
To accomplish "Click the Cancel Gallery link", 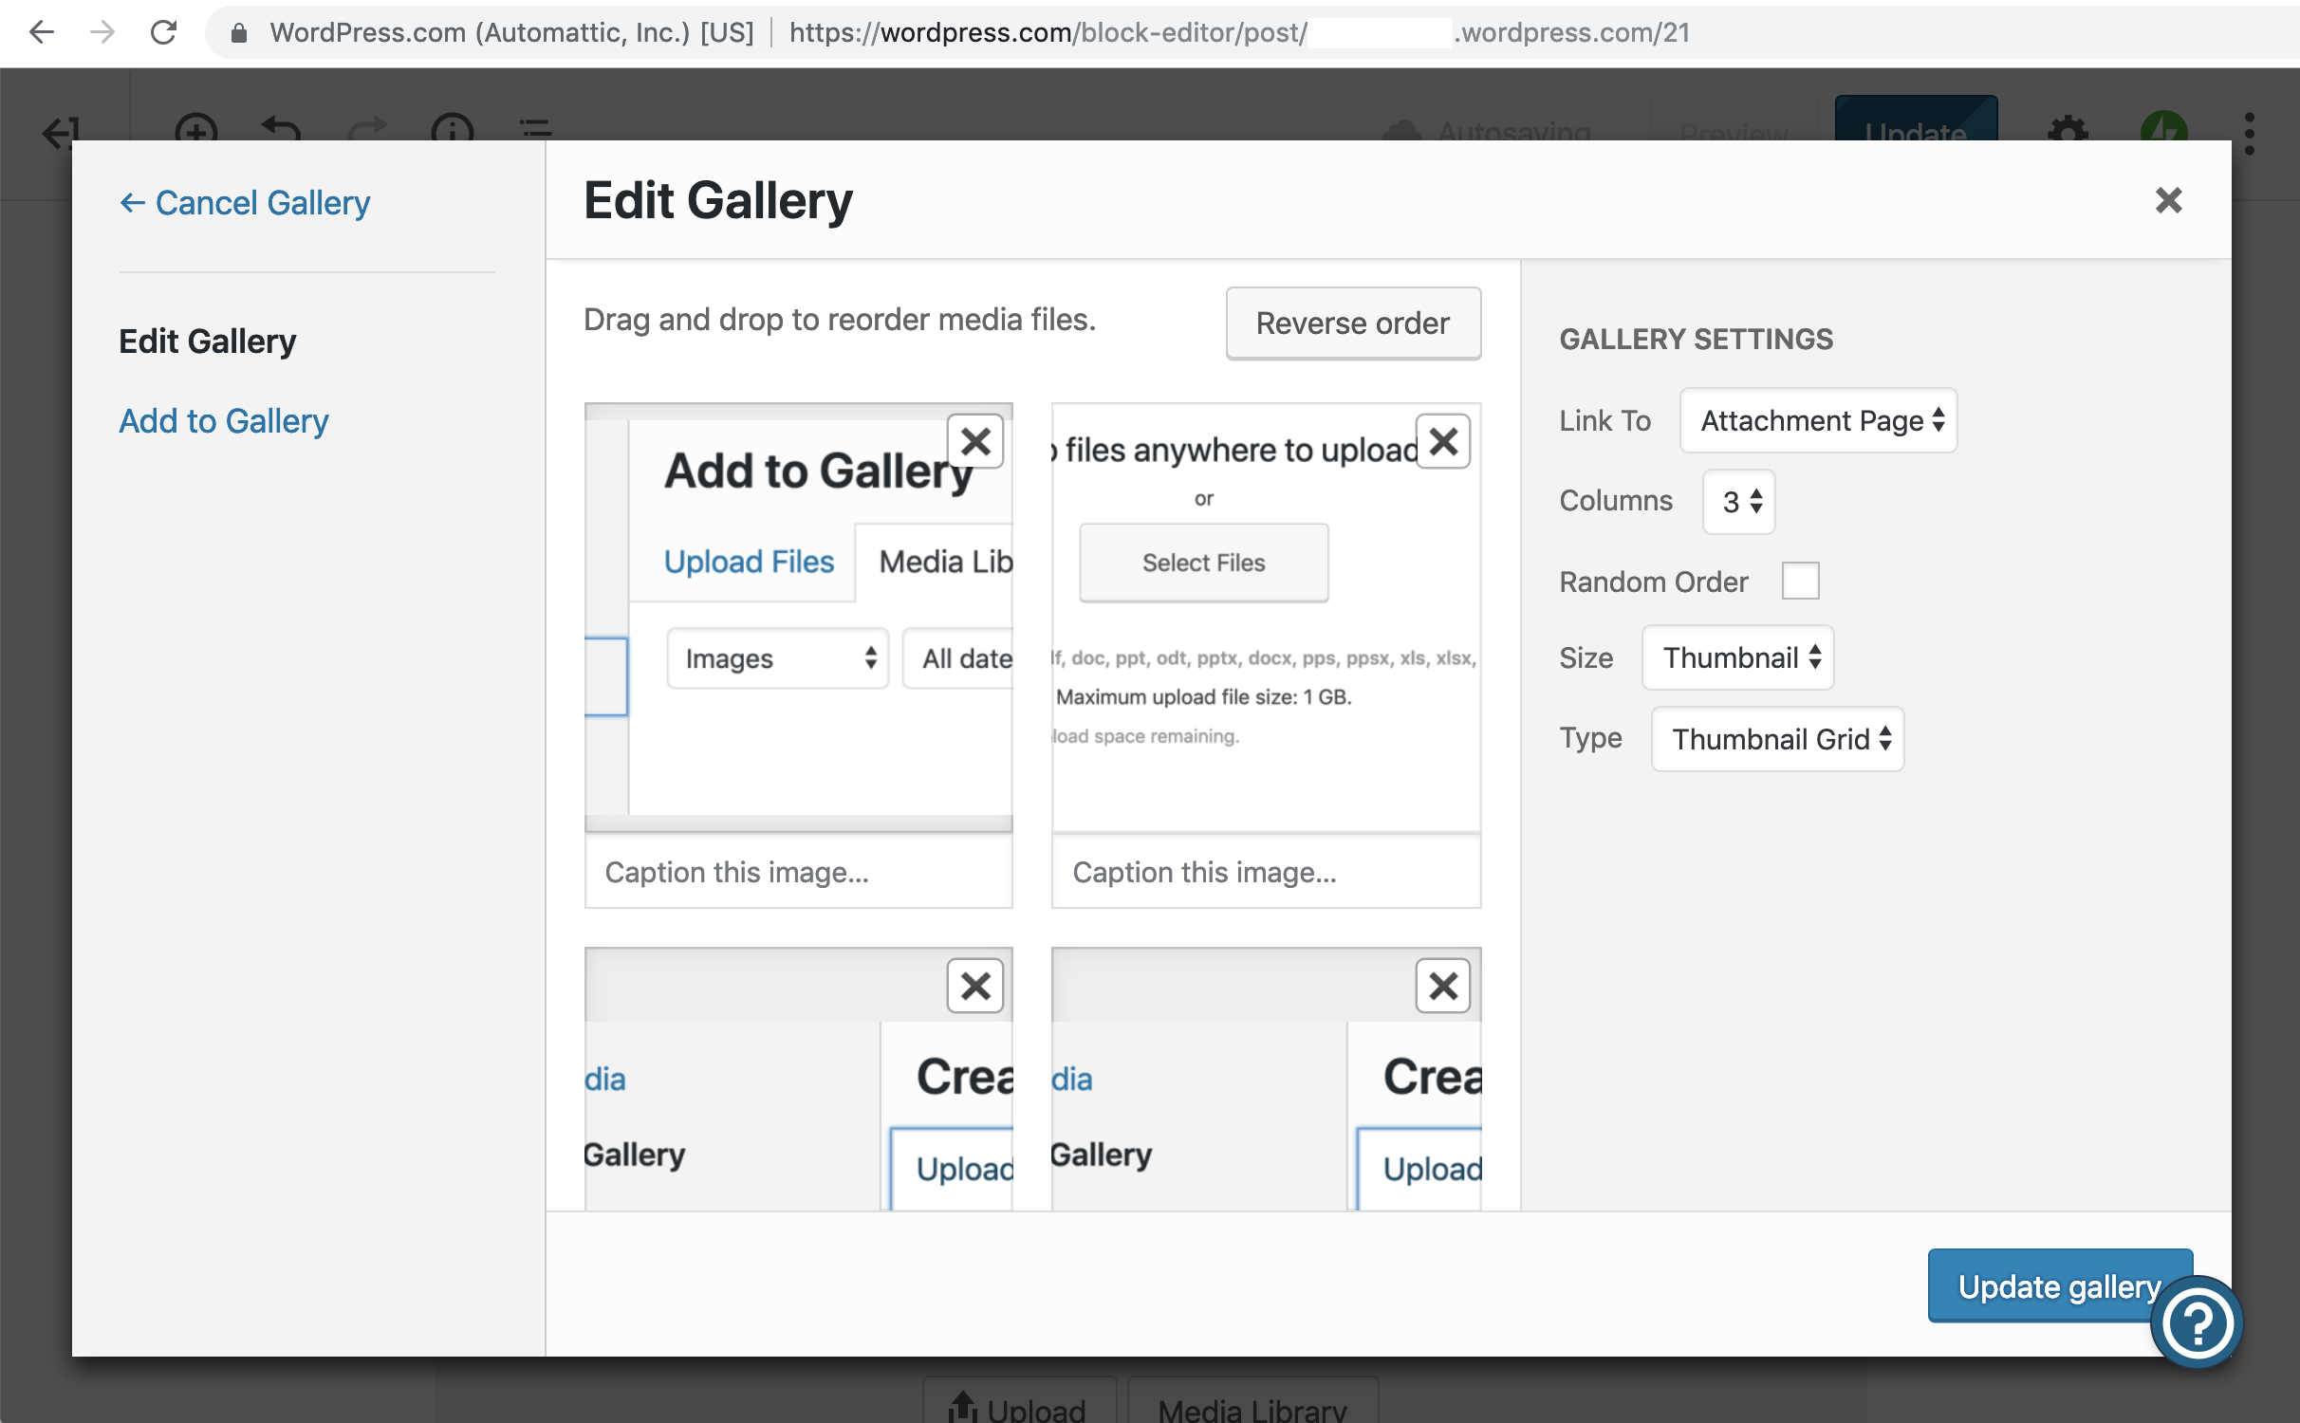I will [x=245, y=202].
